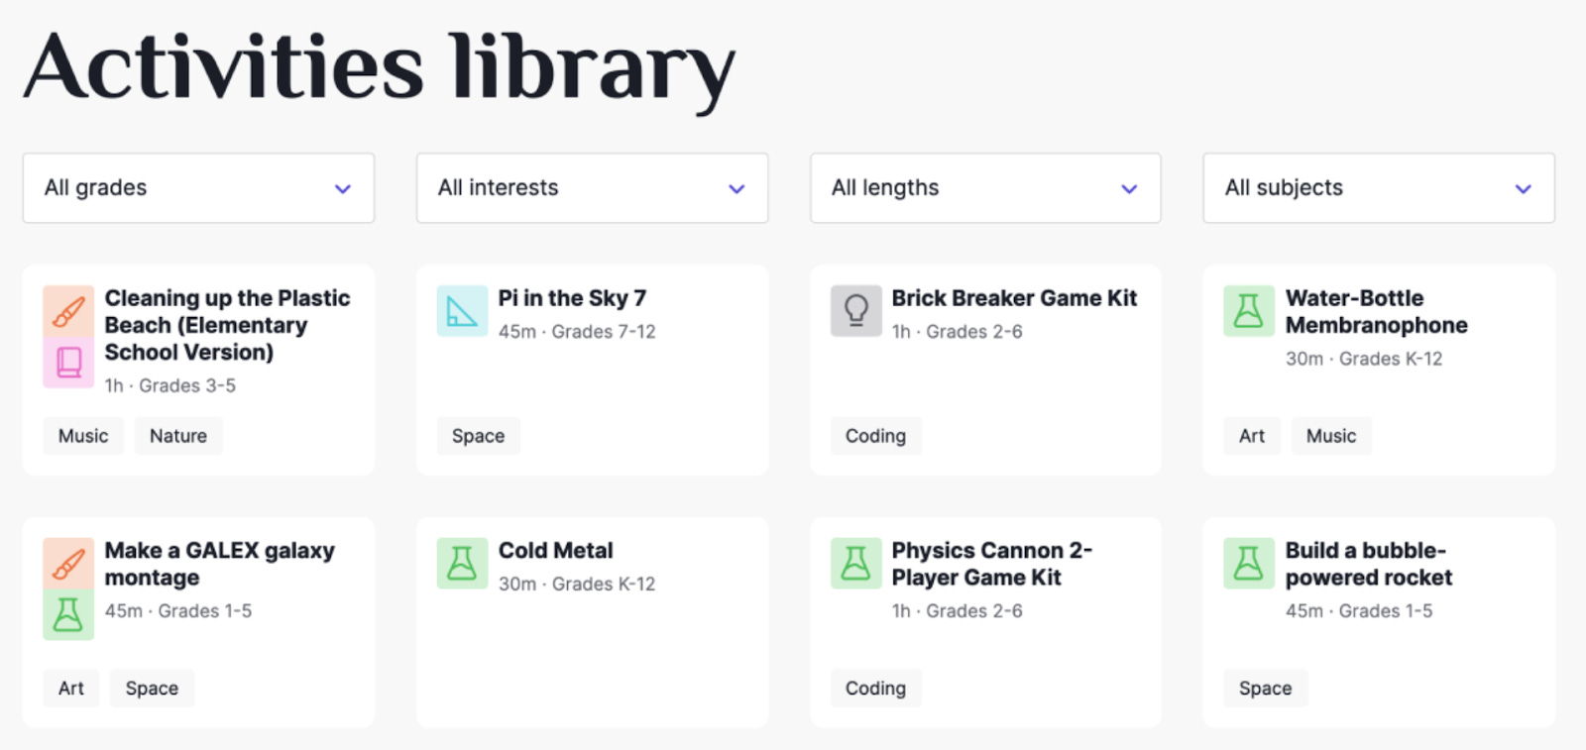Viewport: 1586px width, 750px height.
Task: Click the Nature tag on Cleaning up the Plastic Beach
Action: (178, 436)
